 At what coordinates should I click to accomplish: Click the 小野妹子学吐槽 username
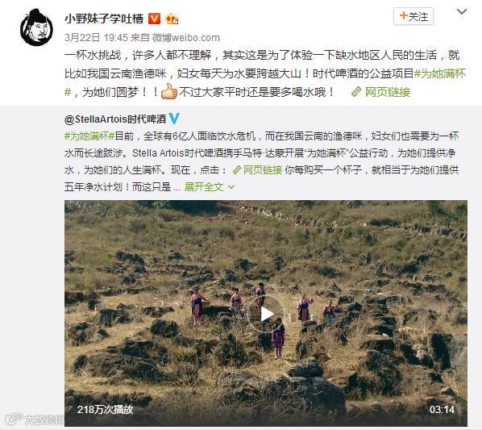coord(104,19)
